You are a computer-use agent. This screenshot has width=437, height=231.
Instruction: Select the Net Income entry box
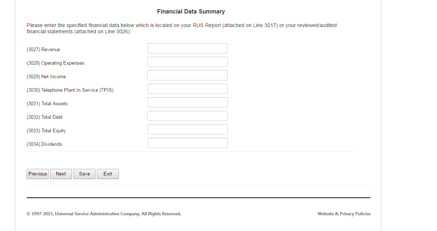pos(187,75)
